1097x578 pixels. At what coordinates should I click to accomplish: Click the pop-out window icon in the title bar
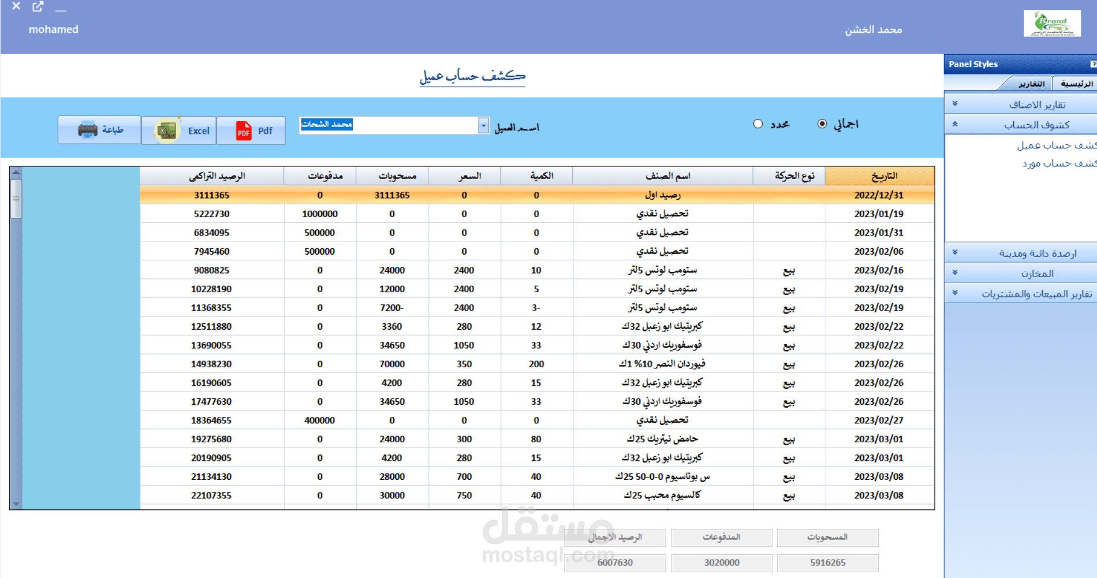38,6
